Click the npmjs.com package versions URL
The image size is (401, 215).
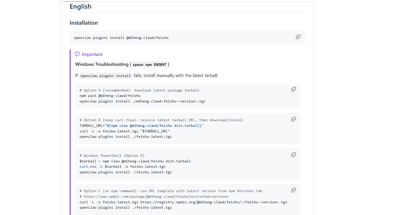coord(156,197)
